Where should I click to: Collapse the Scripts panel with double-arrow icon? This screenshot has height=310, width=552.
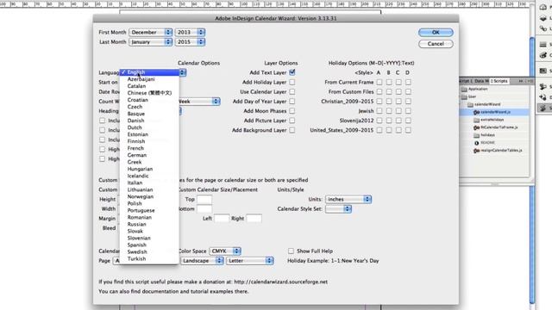pyautogui.click(x=521, y=81)
